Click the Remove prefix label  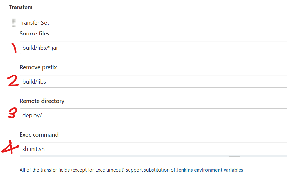pos(38,67)
